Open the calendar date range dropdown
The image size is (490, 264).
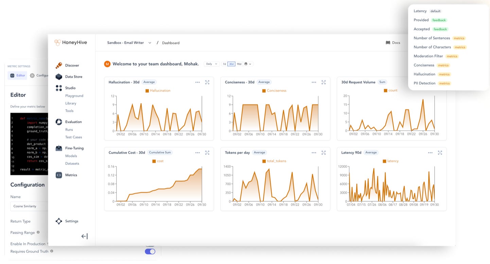point(248,64)
